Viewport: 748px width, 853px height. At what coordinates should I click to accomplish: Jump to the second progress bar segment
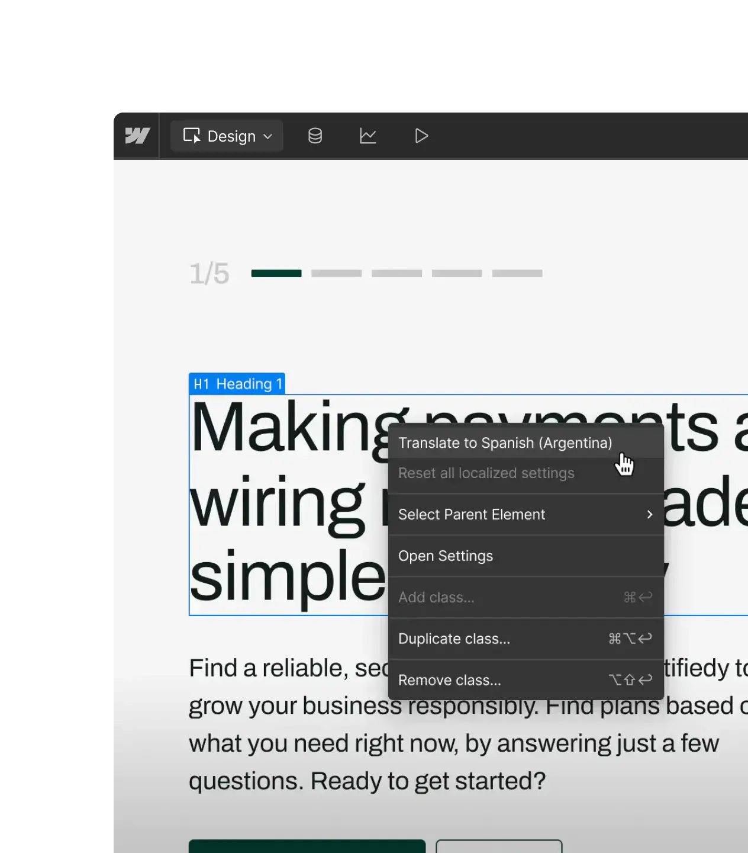tap(336, 273)
